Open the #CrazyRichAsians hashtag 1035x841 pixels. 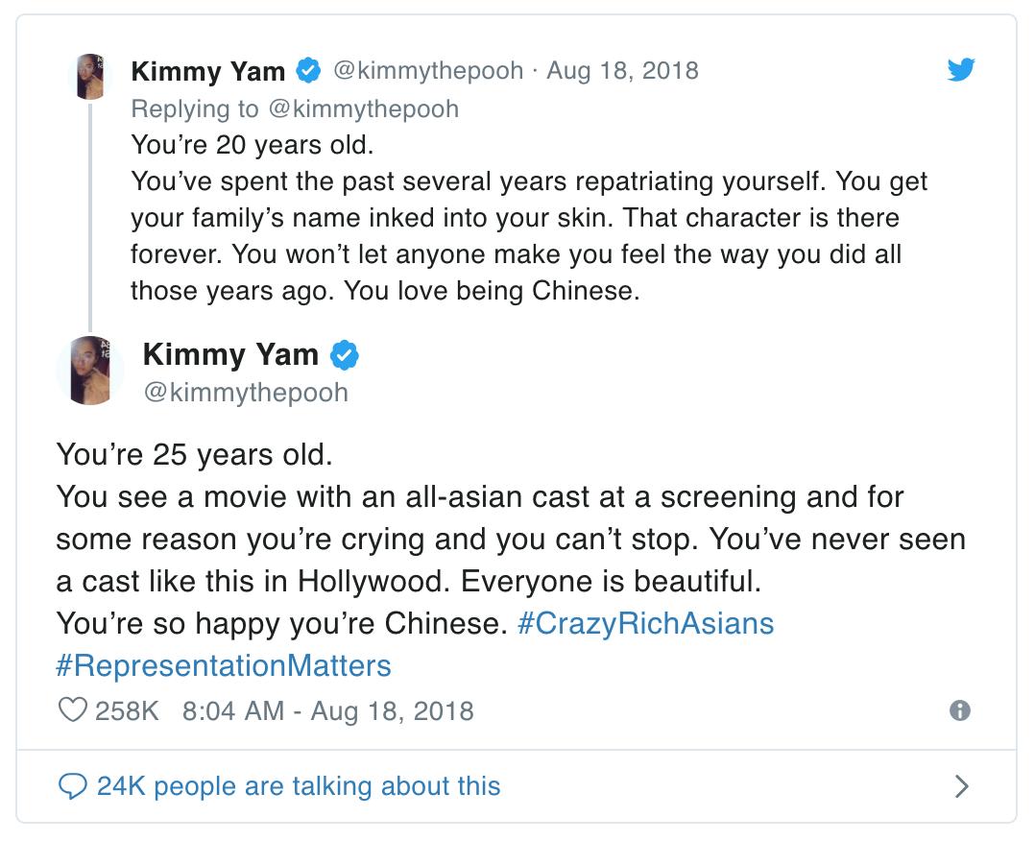[x=645, y=624]
